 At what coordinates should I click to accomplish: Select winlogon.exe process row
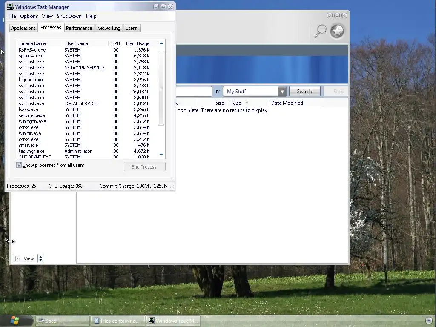[84, 121]
